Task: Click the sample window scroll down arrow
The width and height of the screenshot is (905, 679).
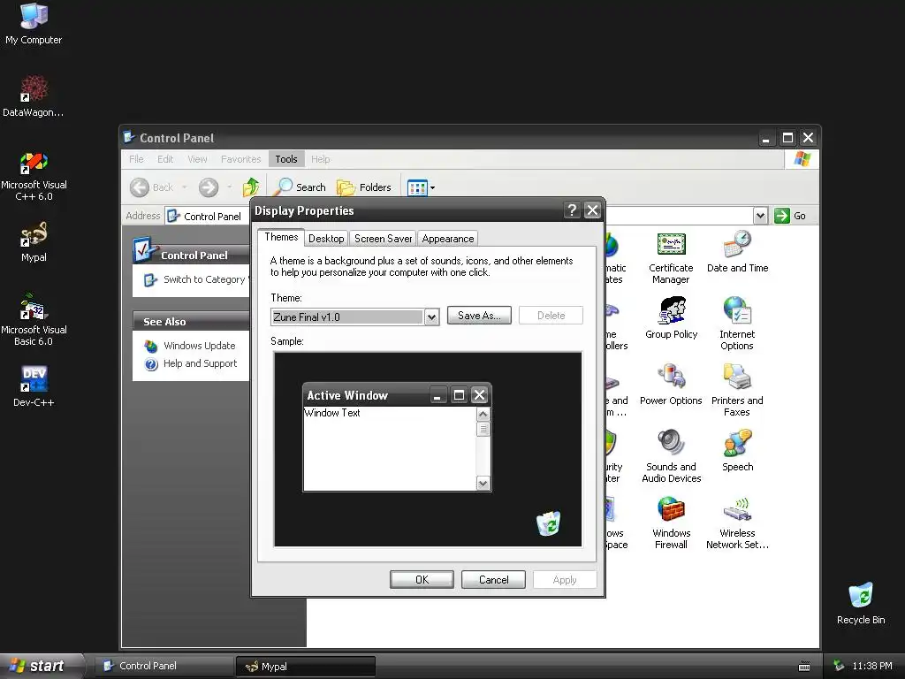Action: pos(483,484)
